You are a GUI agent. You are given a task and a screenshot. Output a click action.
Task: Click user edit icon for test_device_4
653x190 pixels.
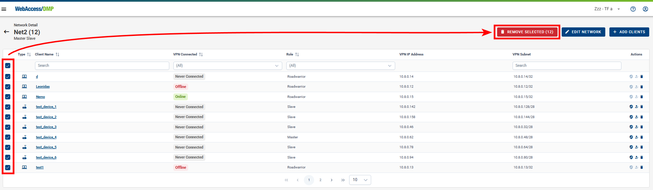tap(637, 137)
